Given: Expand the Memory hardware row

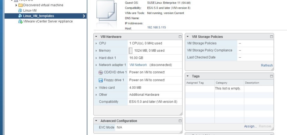Looking at the screenshot, I should [96, 51].
